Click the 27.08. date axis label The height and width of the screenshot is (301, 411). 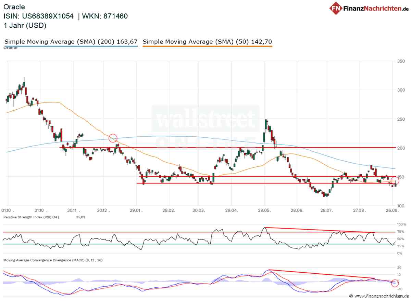pos(360,211)
